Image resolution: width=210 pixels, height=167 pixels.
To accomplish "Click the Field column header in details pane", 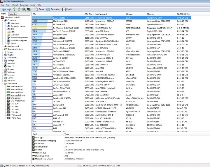I will pos(48,134).
